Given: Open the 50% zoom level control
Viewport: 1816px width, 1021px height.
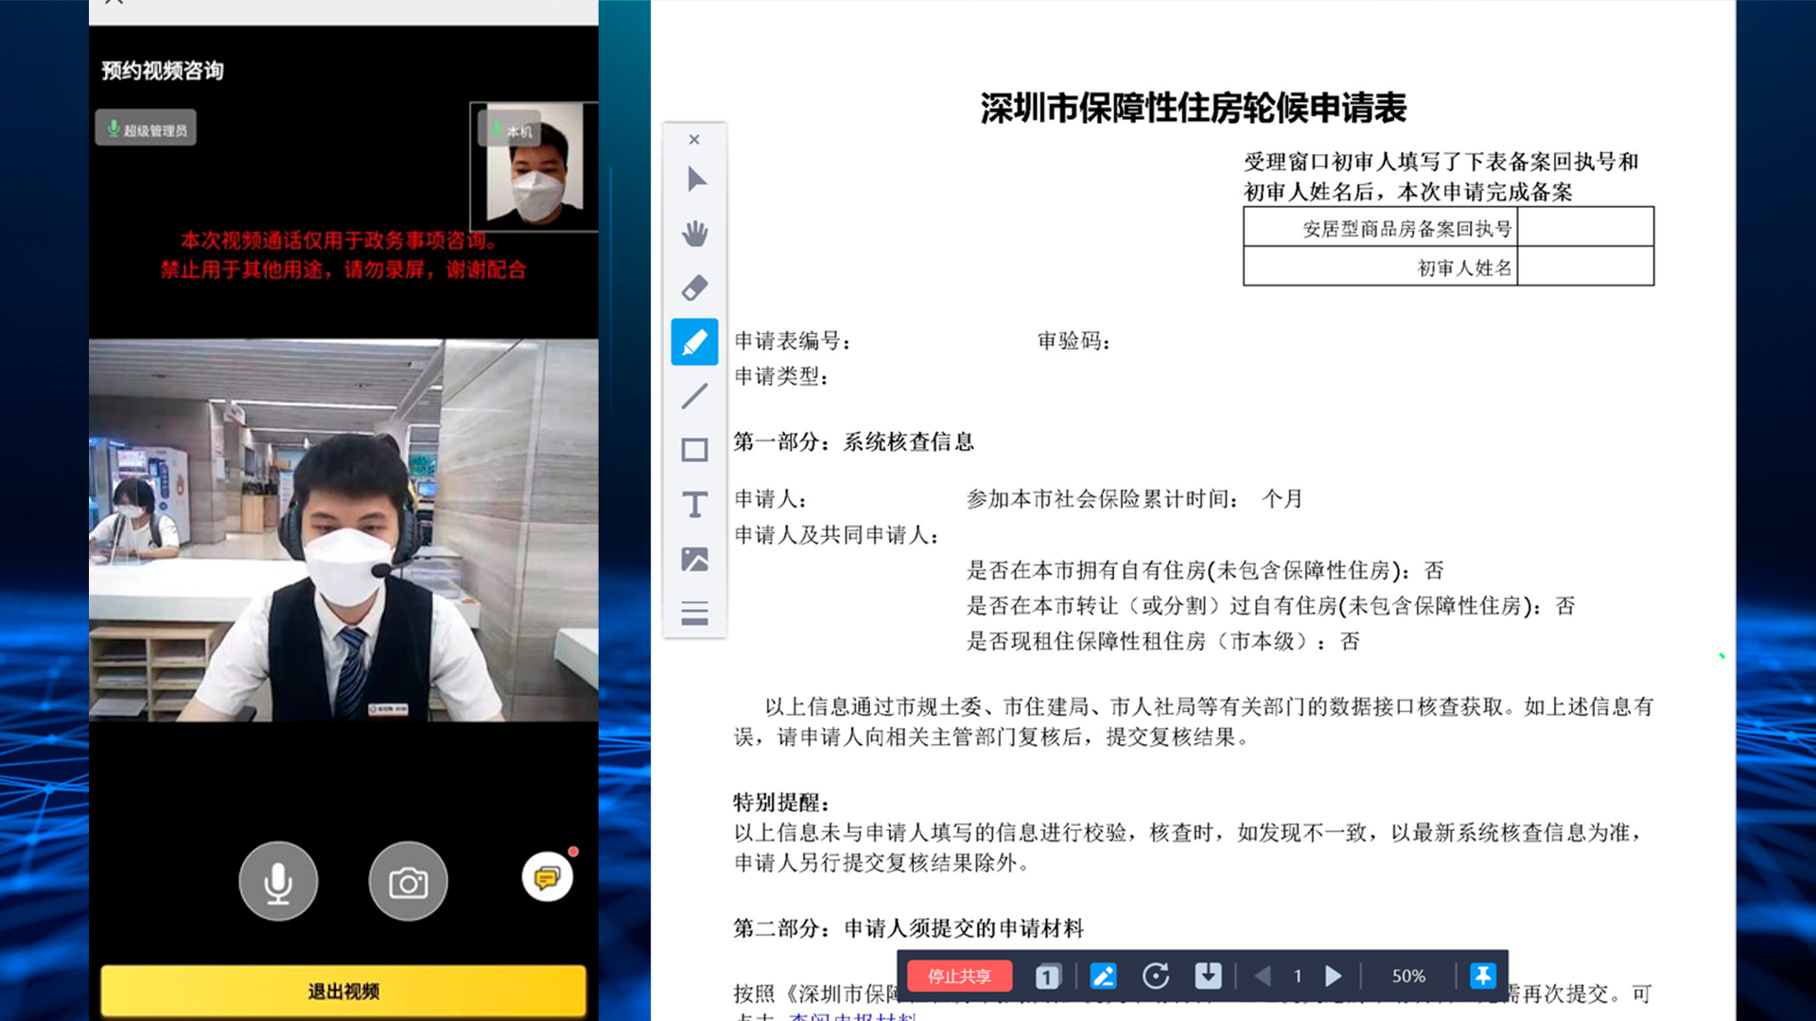Looking at the screenshot, I should coord(1408,977).
